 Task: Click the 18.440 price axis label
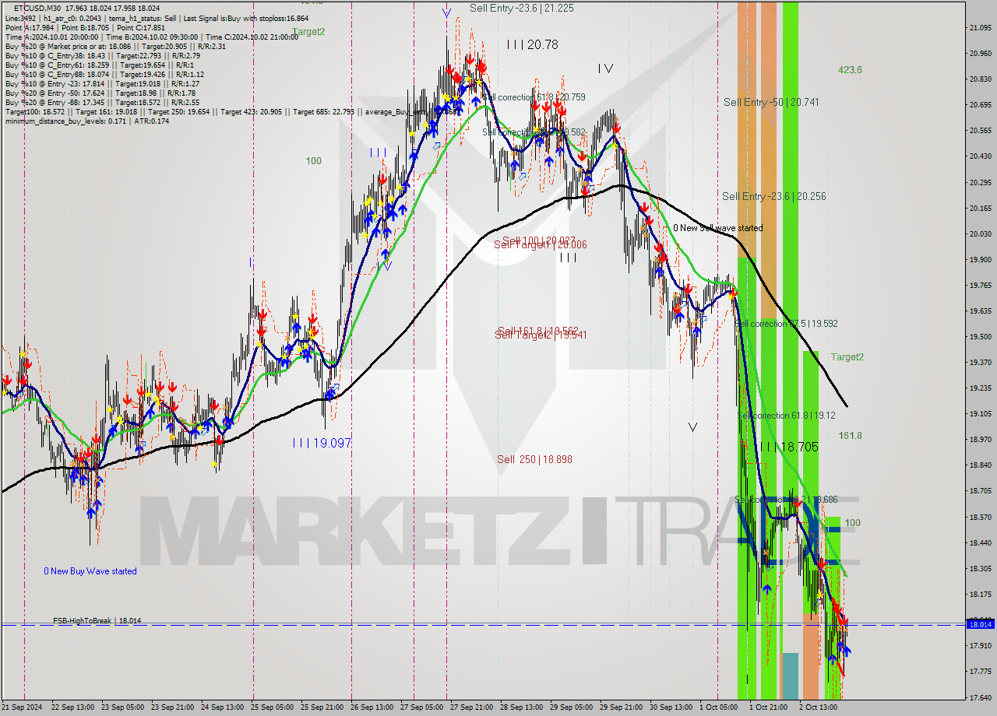980,542
